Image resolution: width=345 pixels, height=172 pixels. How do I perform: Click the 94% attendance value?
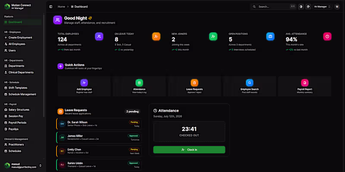coord(292,40)
